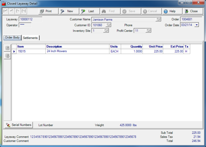Click the upper grid side icon button

7,48
